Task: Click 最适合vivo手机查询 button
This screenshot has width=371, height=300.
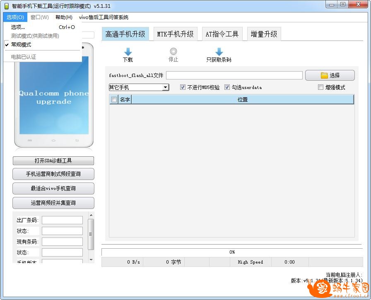Action: coord(53,188)
